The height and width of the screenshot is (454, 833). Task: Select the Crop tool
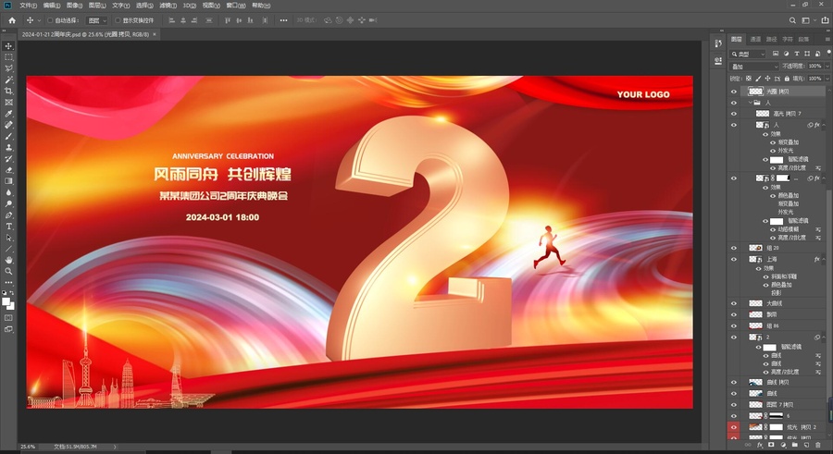8,92
